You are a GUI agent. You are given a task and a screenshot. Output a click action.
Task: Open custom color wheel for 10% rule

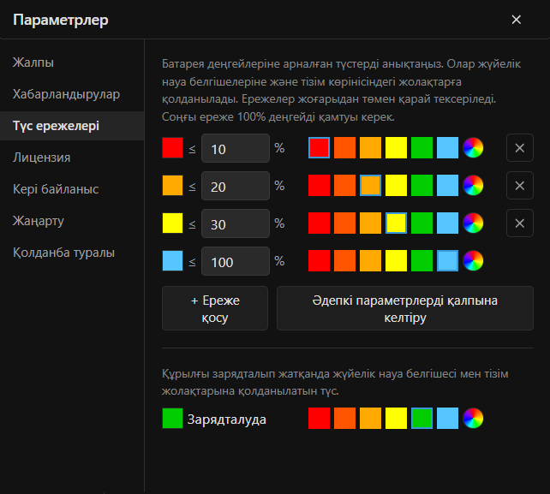[x=473, y=148]
